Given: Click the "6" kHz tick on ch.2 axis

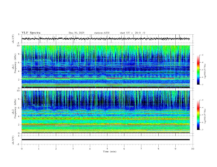Looking at the screenshot, I should (19, 108).
